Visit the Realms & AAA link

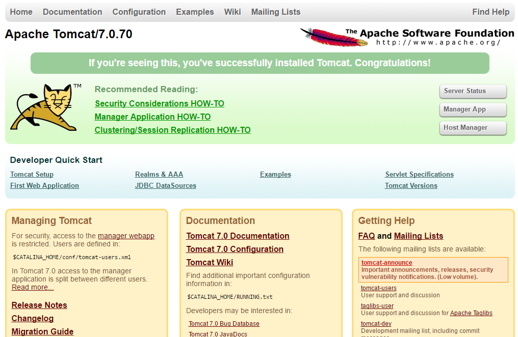pos(159,174)
